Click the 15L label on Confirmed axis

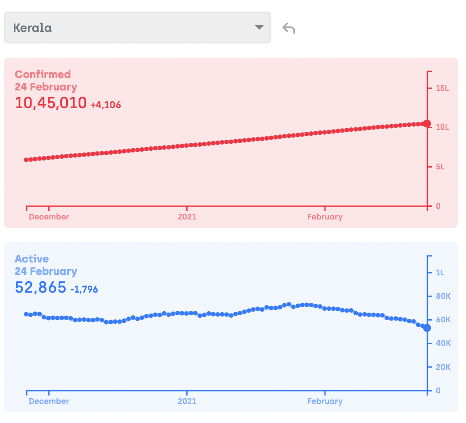pos(442,88)
